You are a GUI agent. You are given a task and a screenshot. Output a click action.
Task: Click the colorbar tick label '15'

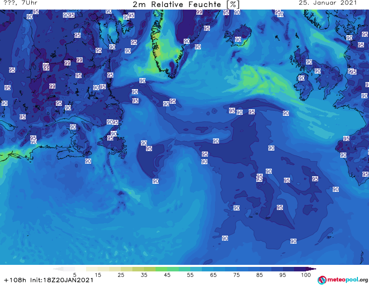tap(98, 275)
